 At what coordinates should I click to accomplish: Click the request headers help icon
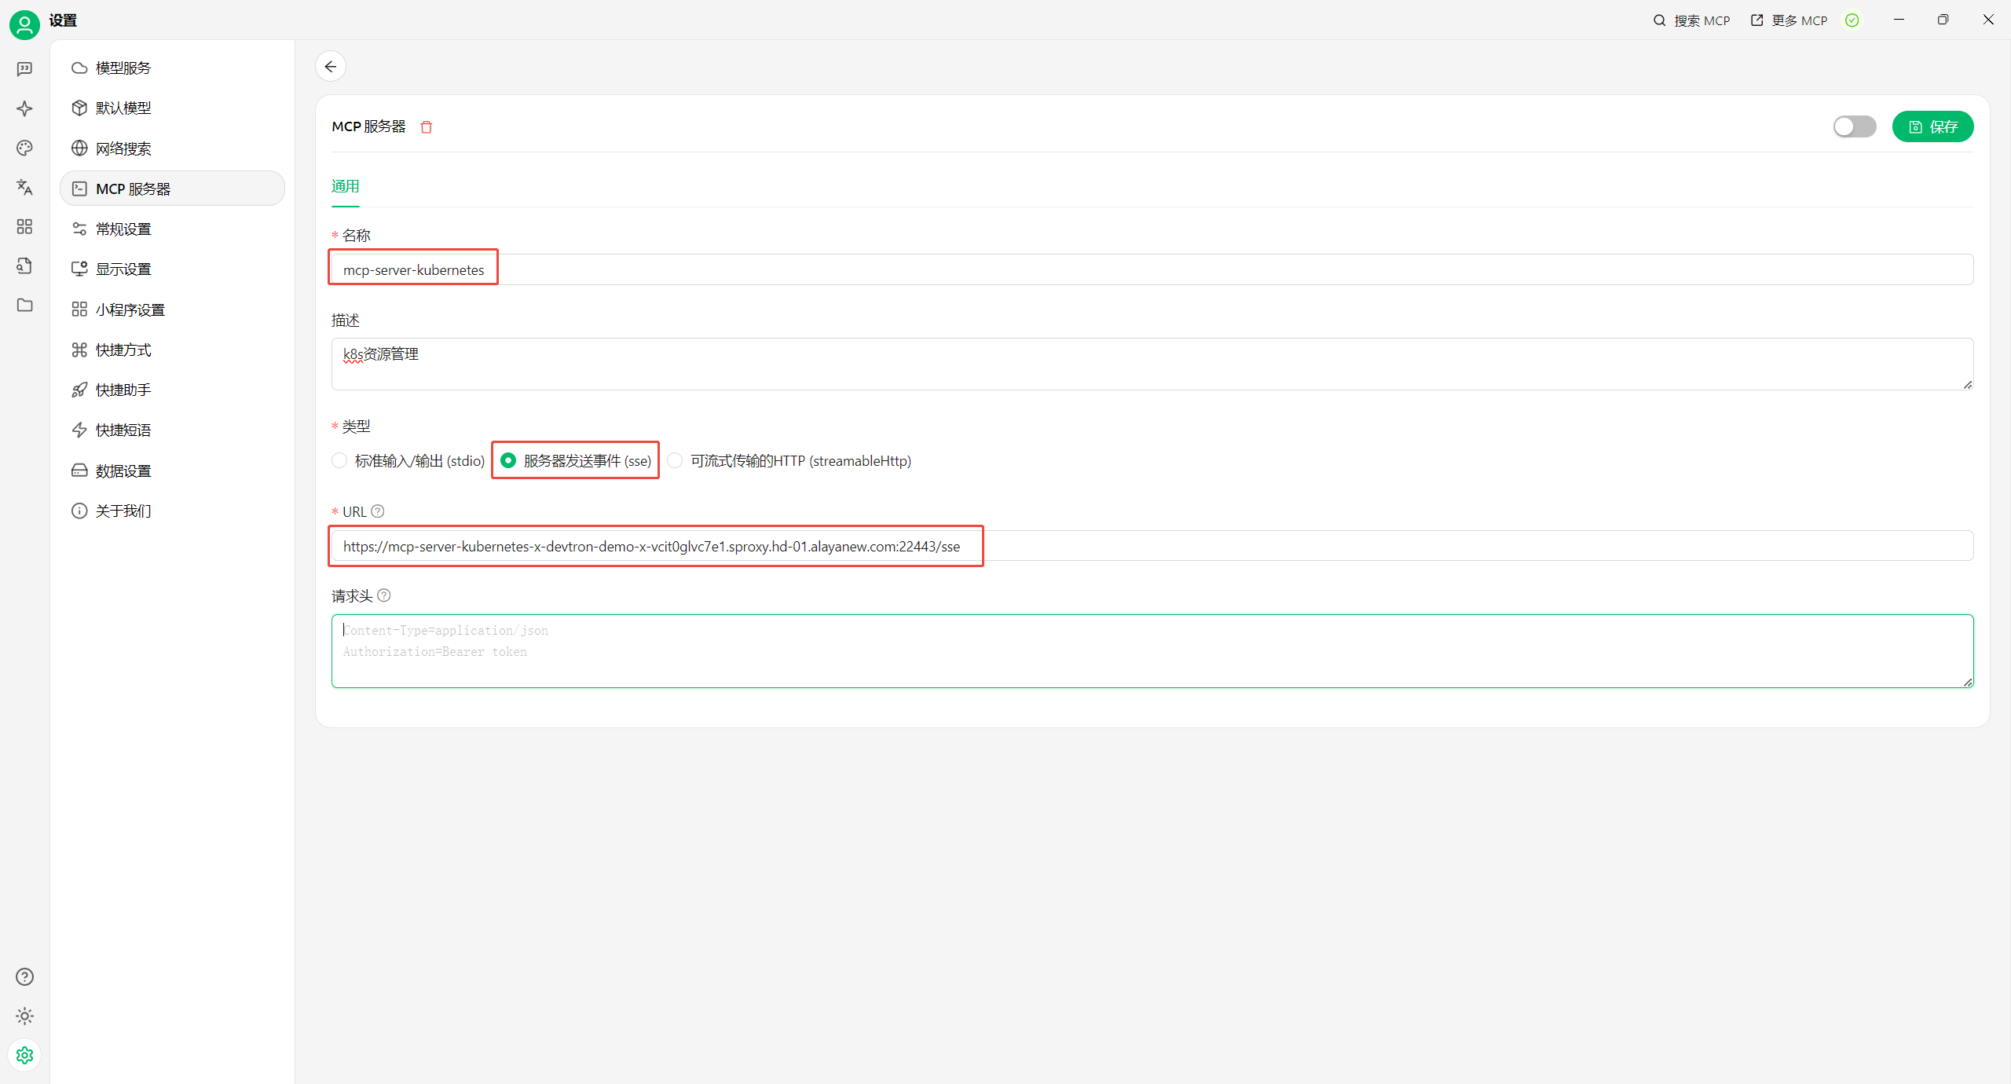(384, 595)
